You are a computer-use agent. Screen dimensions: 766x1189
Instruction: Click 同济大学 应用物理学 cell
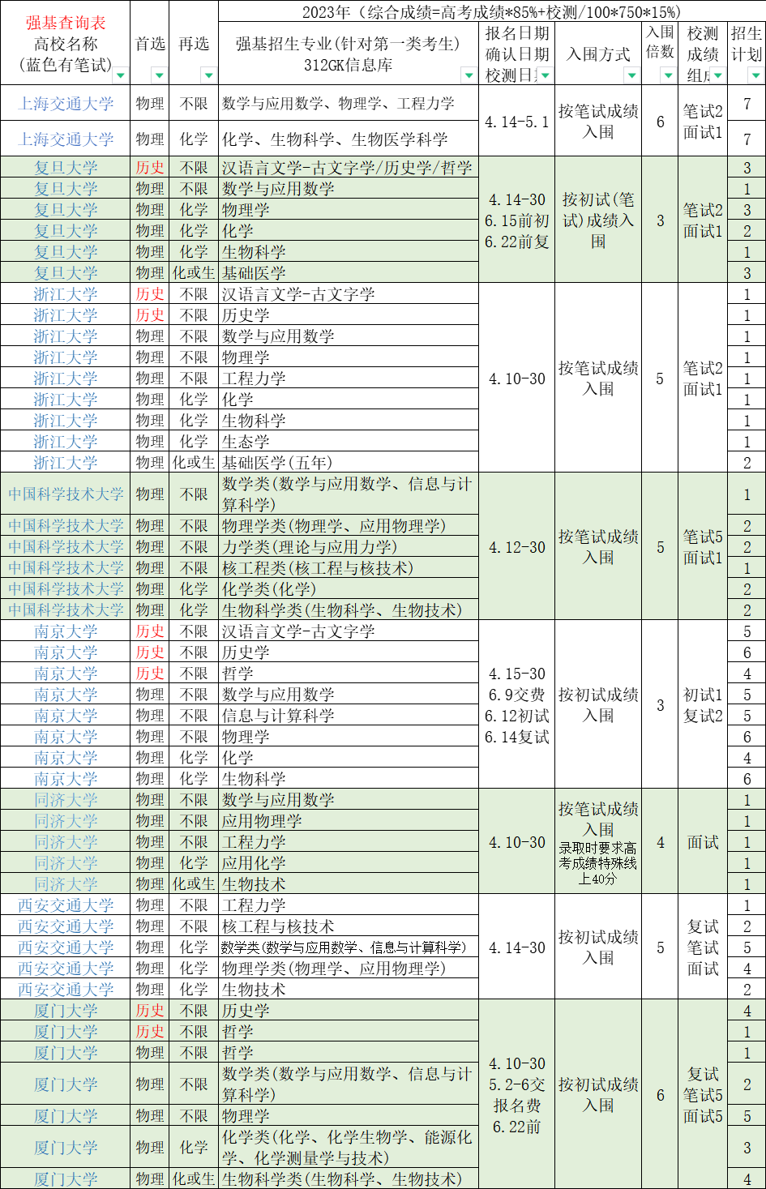[349, 820]
